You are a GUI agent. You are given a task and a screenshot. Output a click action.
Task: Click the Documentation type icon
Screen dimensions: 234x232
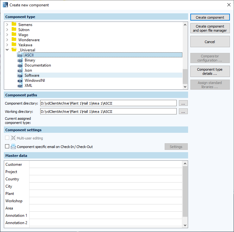(20, 65)
